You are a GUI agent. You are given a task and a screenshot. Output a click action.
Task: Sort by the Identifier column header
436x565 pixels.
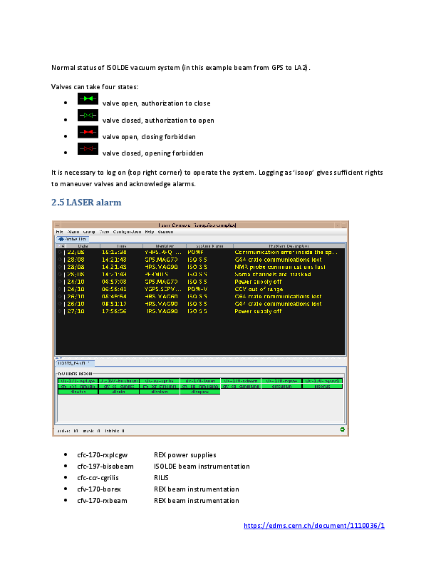coord(165,246)
